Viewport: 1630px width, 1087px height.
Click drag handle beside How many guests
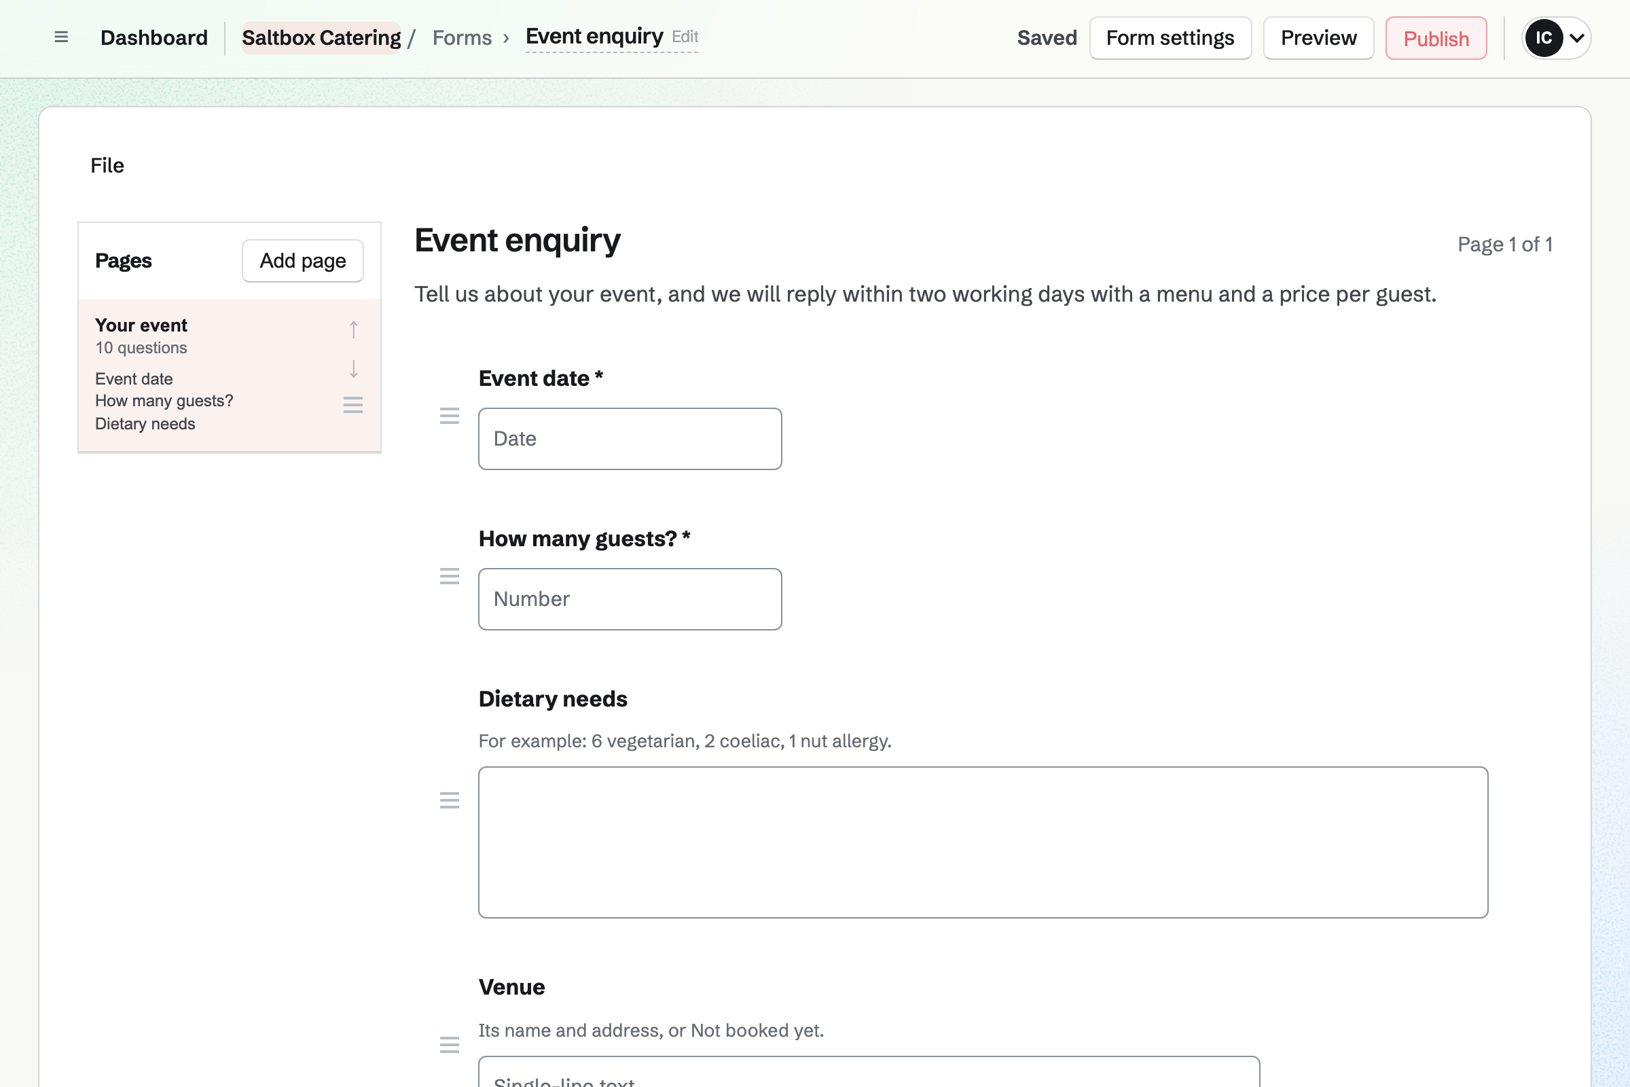tap(450, 576)
